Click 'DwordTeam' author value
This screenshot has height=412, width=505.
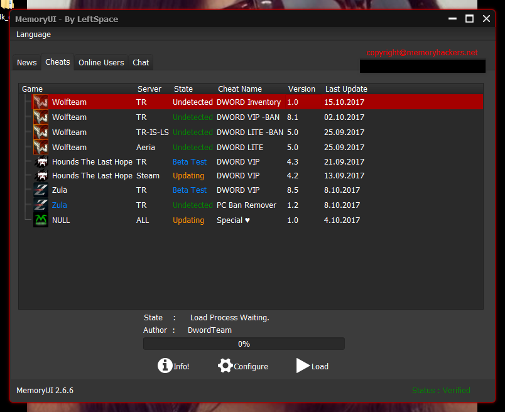[x=210, y=330]
